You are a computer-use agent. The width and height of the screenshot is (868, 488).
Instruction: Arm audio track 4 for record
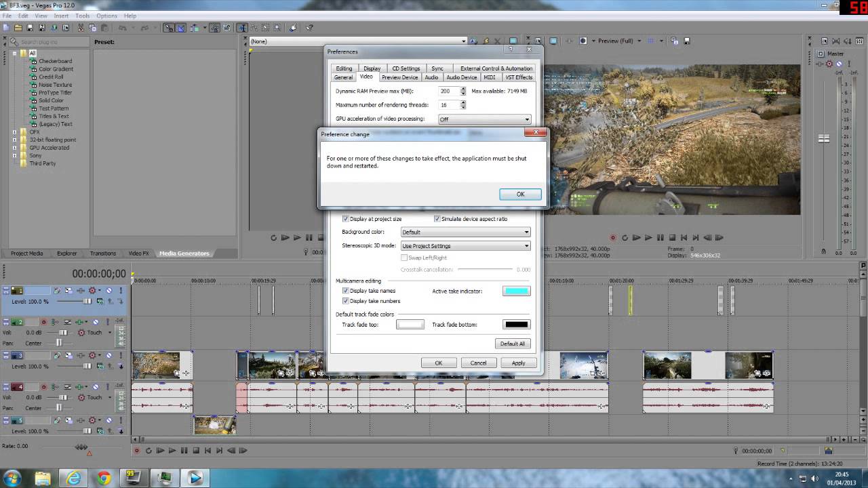[x=44, y=387]
